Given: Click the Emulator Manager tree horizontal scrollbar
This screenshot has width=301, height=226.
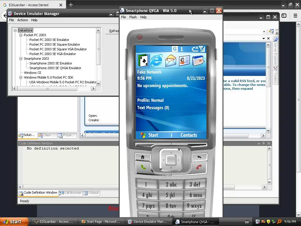Looking at the screenshot, I should tap(54, 89).
